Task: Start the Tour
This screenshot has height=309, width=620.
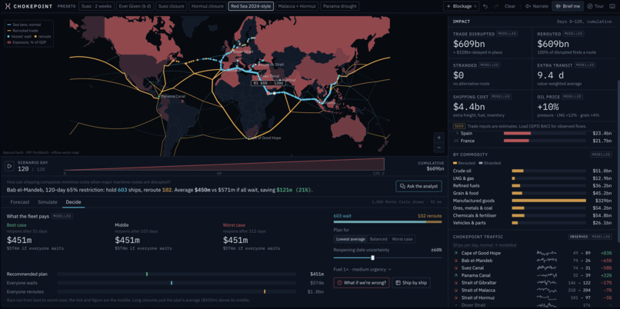Action: click(x=595, y=6)
